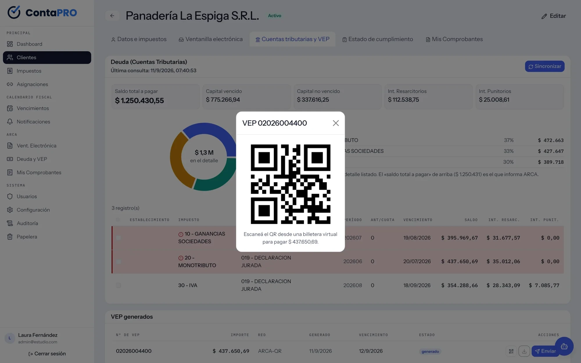This screenshot has height=363, width=581.
Task: Click the Editar pencil button
Action: [x=554, y=16]
